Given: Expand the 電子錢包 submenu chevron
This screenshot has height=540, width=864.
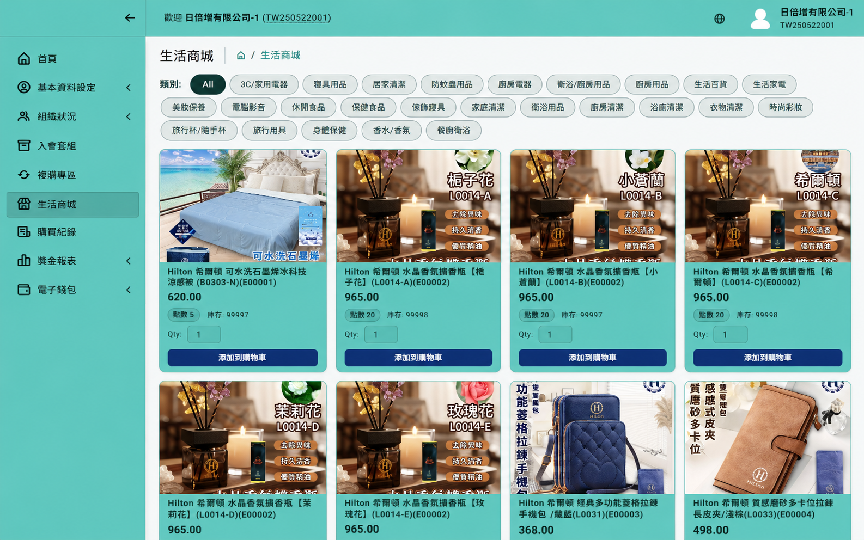Looking at the screenshot, I should 129,290.
